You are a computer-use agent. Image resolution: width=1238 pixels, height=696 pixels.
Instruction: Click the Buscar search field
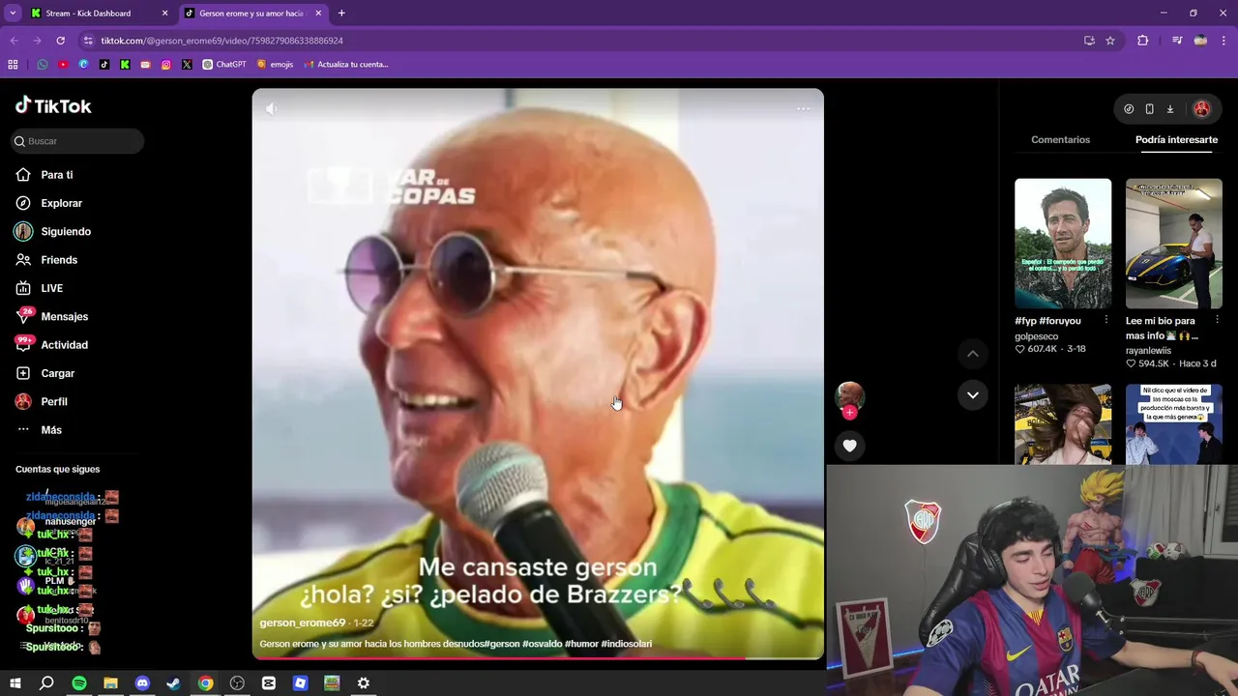77,141
